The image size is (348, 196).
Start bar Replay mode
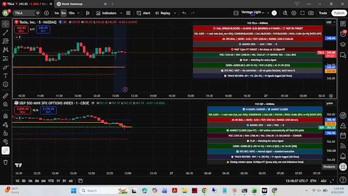point(163,13)
